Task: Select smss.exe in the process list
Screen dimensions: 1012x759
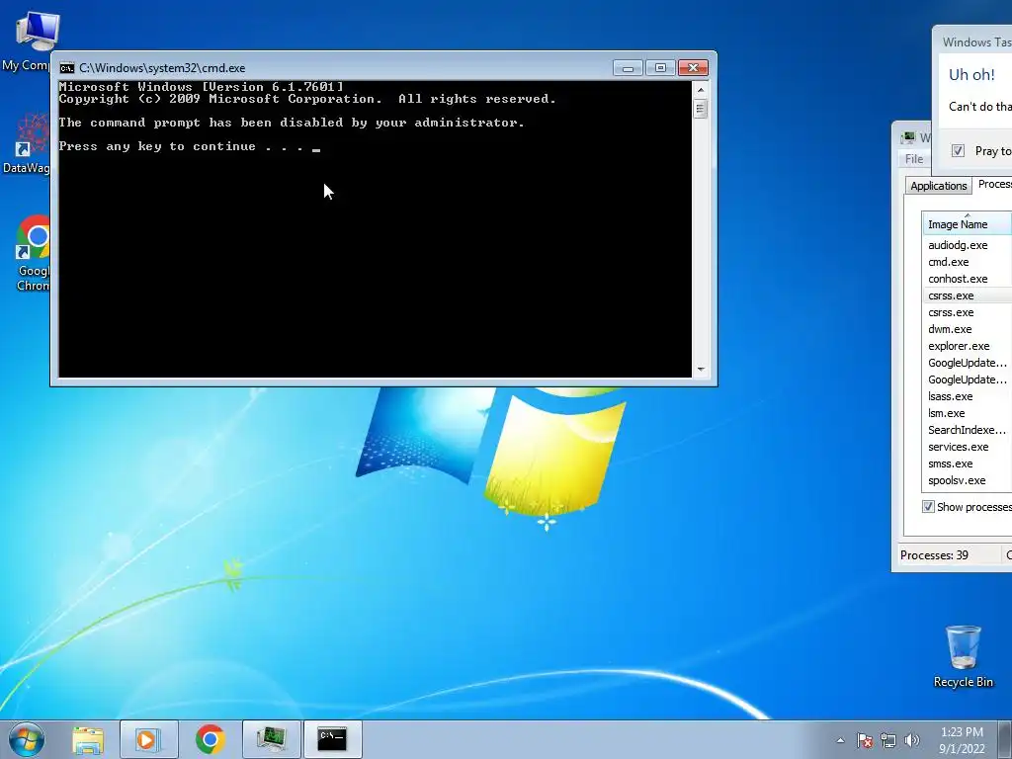Action: click(x=967, y=464)
